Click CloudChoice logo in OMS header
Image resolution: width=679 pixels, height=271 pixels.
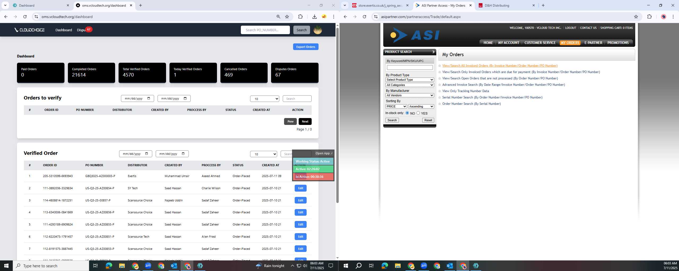[x=29, y=30]
